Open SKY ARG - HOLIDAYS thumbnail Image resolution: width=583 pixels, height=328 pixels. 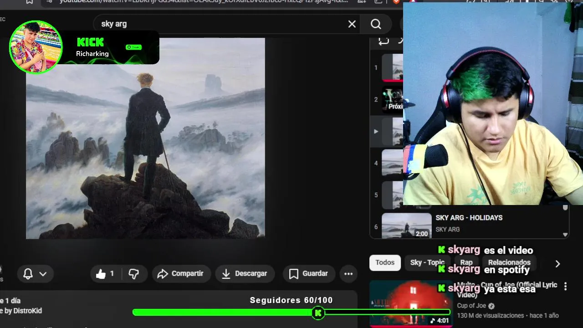pos(407,225)
